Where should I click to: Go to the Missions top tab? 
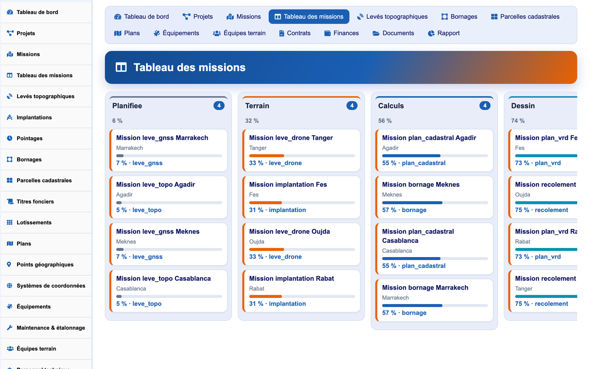point(244,17)
